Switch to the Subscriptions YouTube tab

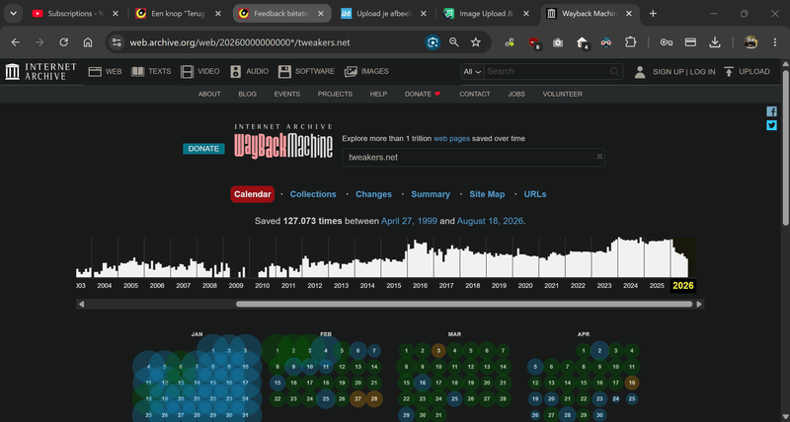pos(76,14)
